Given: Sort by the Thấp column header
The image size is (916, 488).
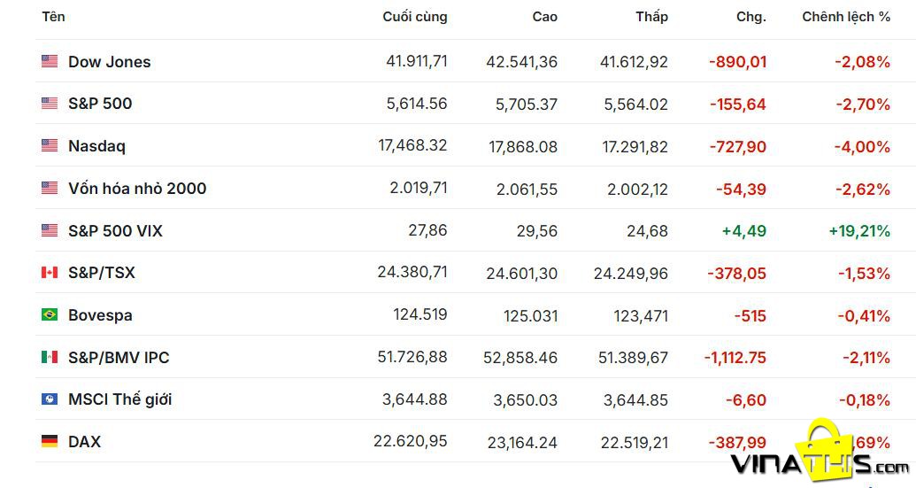Looking at the screenshot, I should point(651,17).
